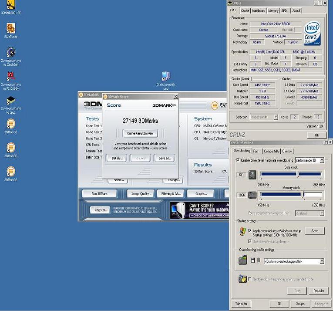Screen dimensions: 333x311
Task: Click the Online ResultBrowser button
Action: pyautogui.click(x=140, y=133)
